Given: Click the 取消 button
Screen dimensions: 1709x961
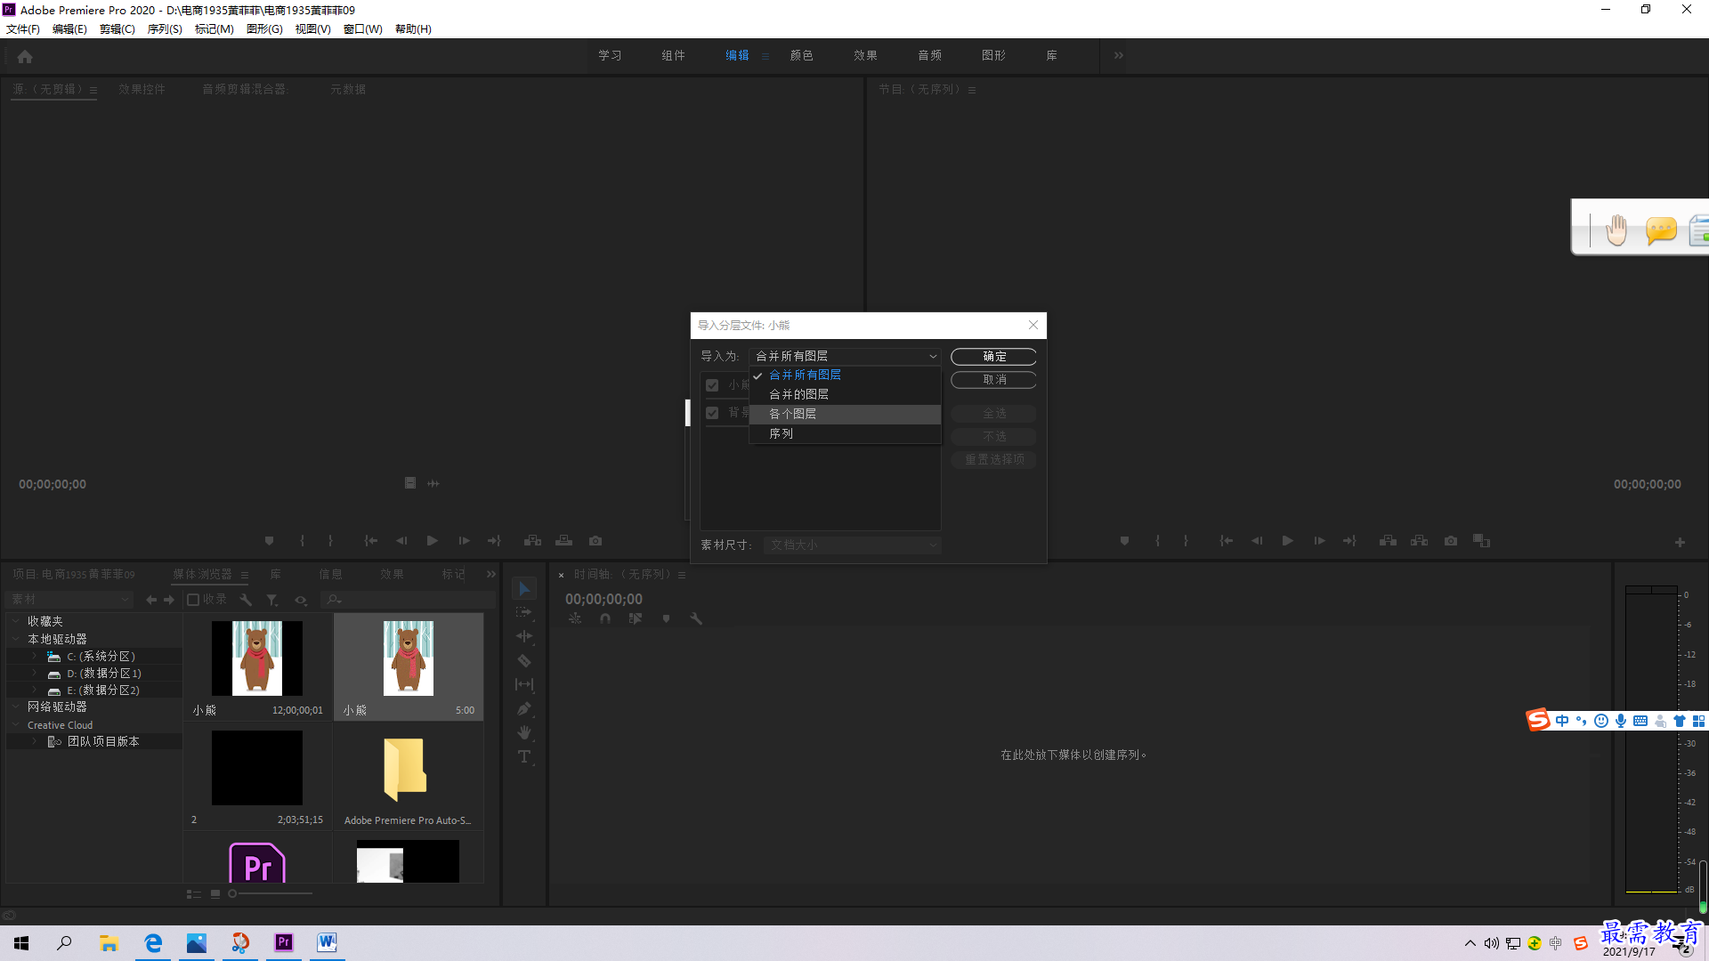Looking at the screenshot, I should (x=994, y=379).
